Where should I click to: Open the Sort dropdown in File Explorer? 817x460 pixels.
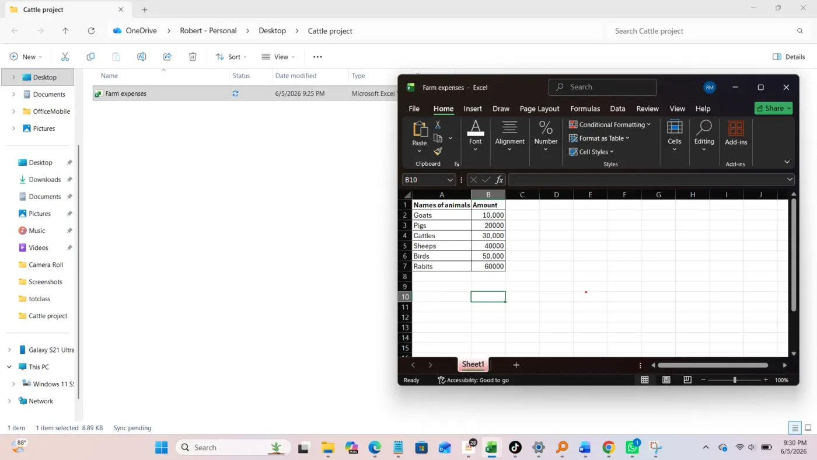pyautogui.click(x=231, y=57)
